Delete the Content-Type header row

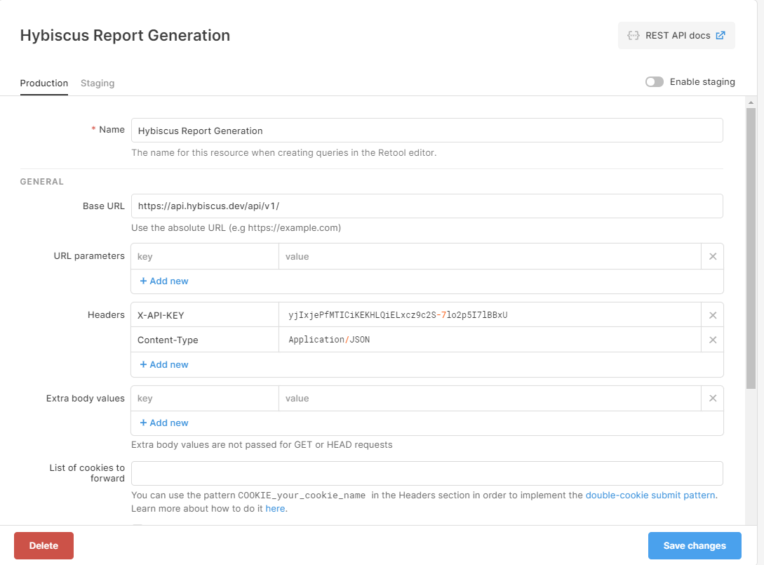click(x=712, y=340)
